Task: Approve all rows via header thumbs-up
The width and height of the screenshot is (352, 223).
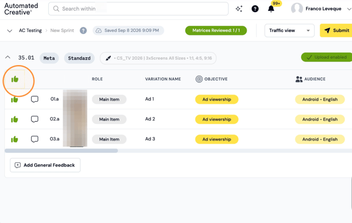Action: [15, 79]
